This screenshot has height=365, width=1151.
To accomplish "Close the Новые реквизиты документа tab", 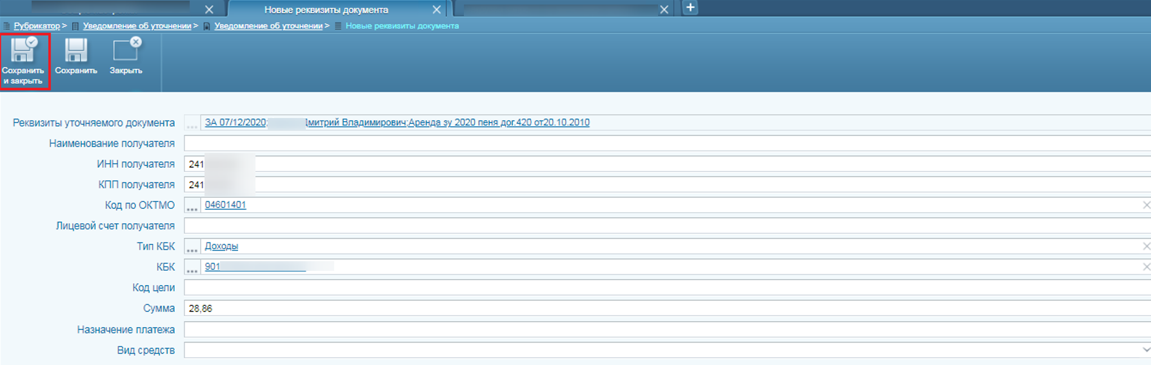I will (437, 10).
